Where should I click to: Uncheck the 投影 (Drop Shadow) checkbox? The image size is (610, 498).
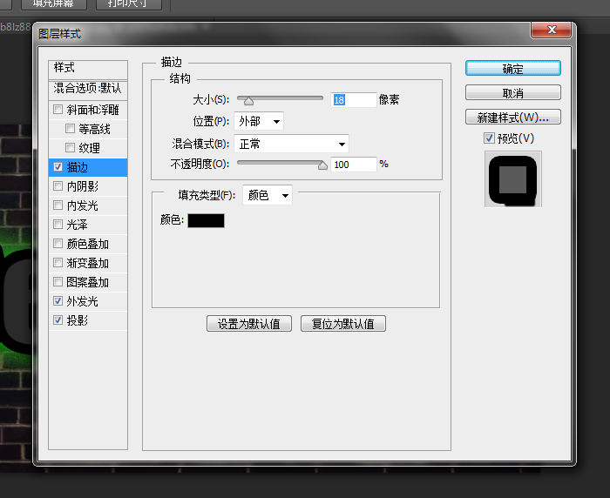tap(58, 320)
